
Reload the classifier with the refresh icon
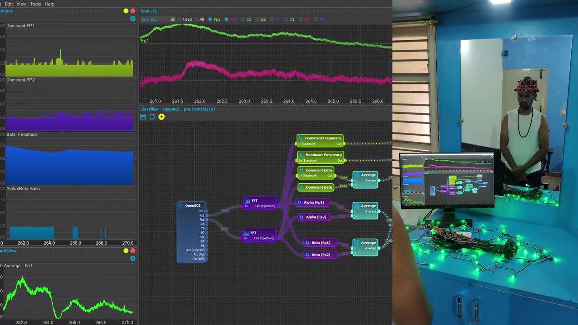(152, 117)
